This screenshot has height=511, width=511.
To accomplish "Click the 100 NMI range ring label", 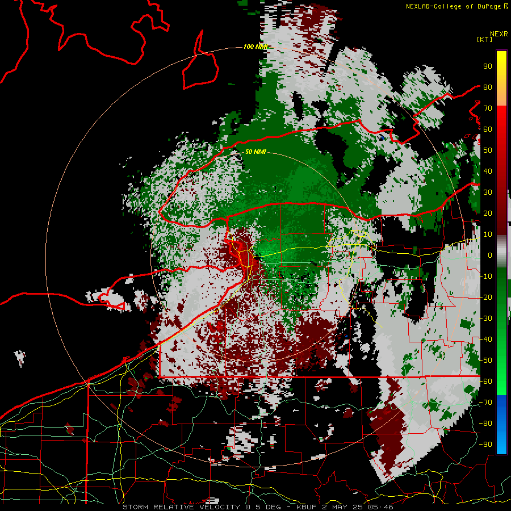I will [x=255, y=47].
